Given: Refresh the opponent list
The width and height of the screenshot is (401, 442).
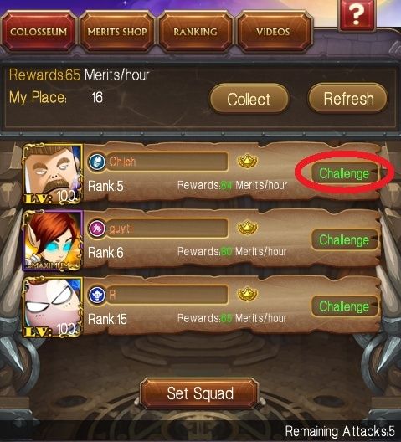Looking at the screenshot, I should tap(348, 99).
